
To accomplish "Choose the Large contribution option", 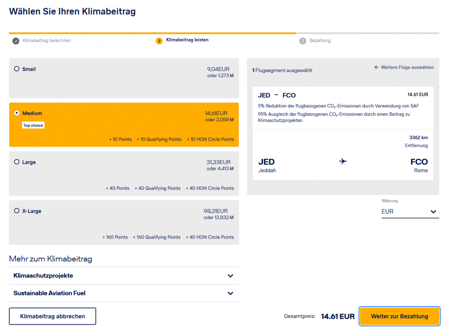I will click(x=17, y=162).
